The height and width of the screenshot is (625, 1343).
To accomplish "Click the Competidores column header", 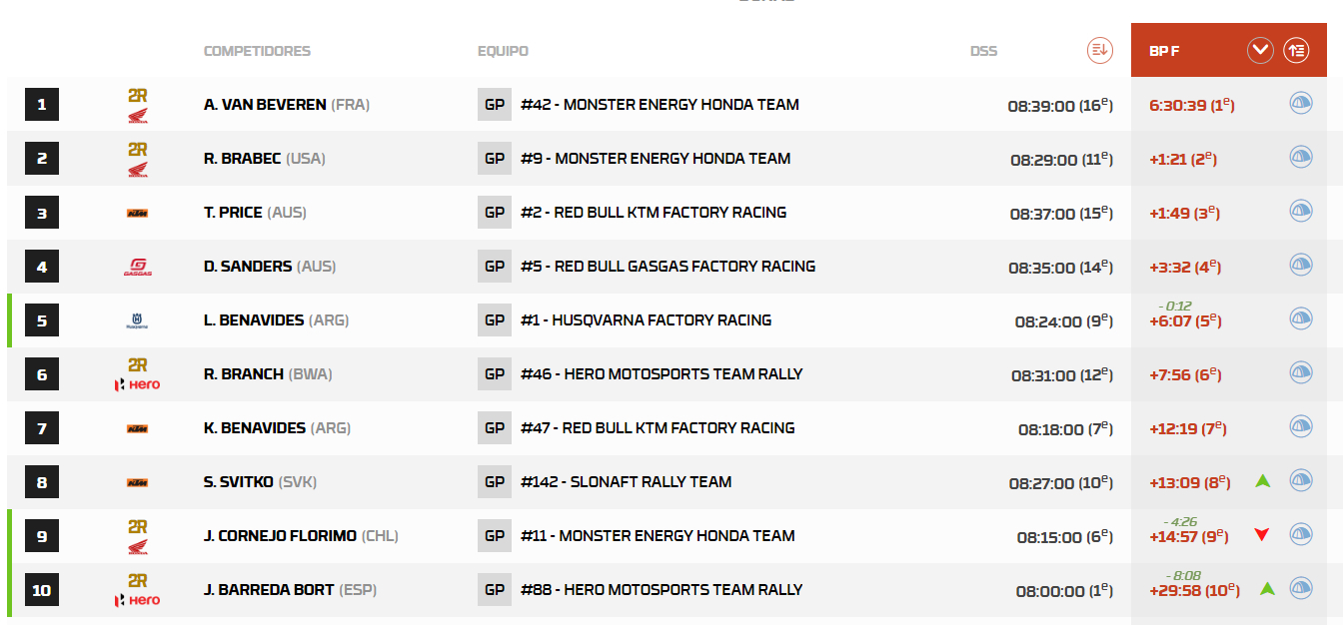I will click(x=257, y=51).
